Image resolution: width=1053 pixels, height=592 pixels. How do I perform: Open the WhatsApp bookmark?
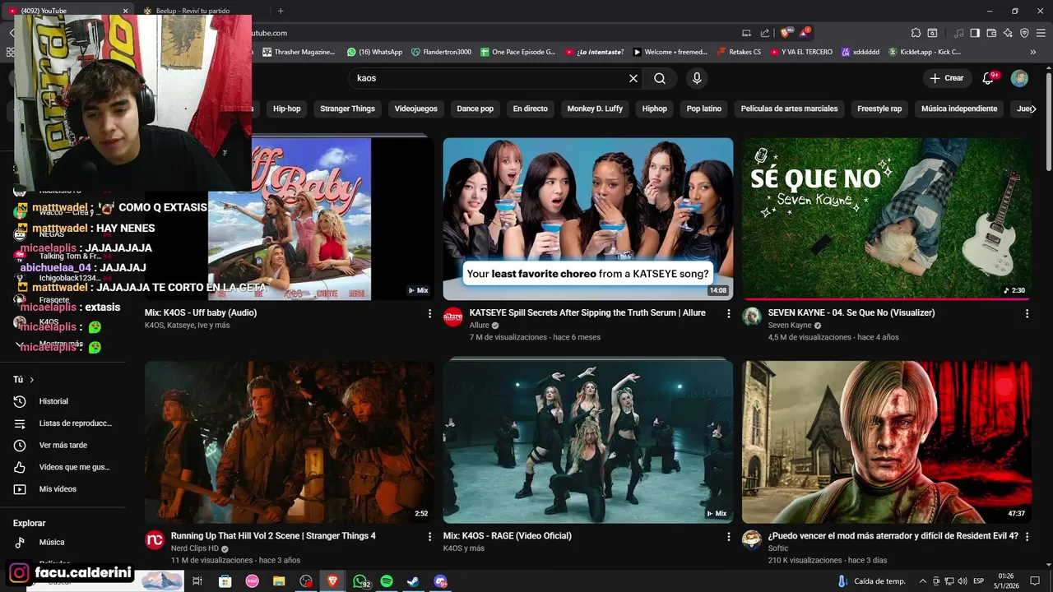coord(374,52)
